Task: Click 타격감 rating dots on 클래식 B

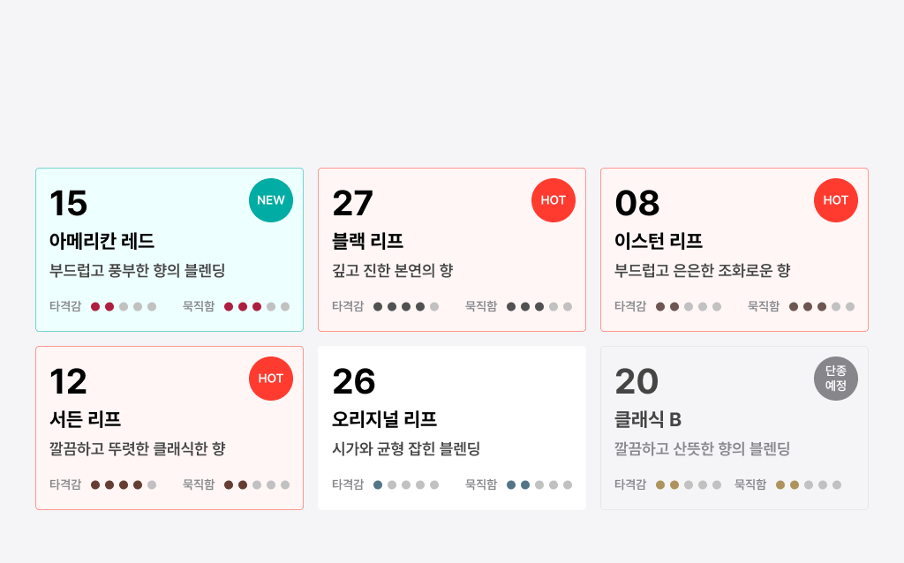Action: 689,485
